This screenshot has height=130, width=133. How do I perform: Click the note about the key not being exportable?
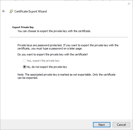click(x=66, y=76)
